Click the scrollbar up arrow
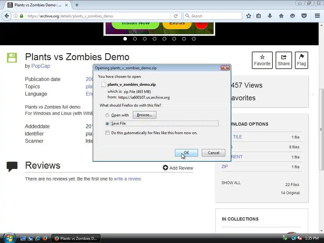Image resolution: width=324 pixels, height=243 pixels. [321, 25]
